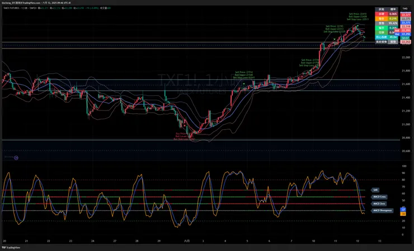The image size is (414, 251).
Task: Click the red 22,377 price tag
Action: (406, 15)
